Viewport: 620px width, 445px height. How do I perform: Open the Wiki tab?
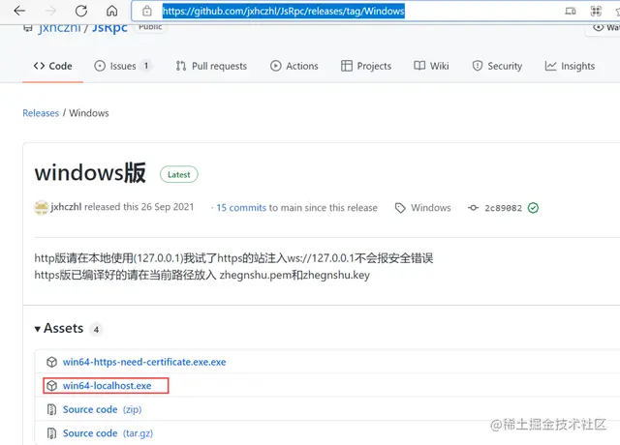click(x=431, y=66)
